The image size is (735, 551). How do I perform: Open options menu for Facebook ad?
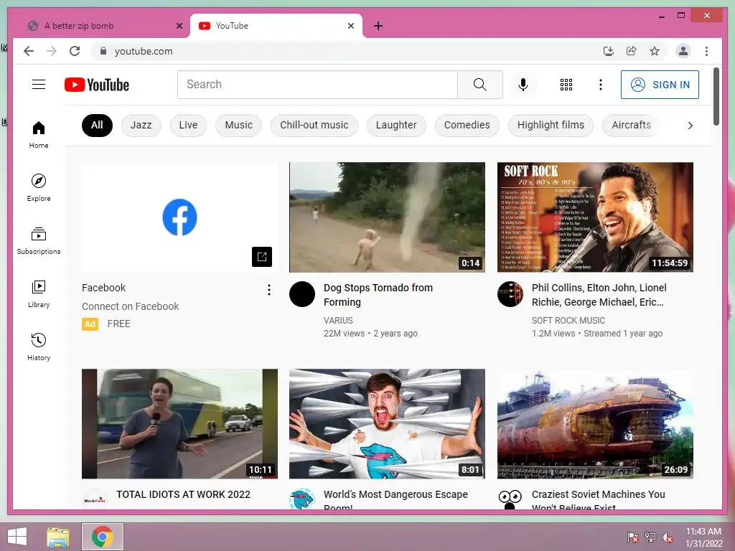pos(268,290)
